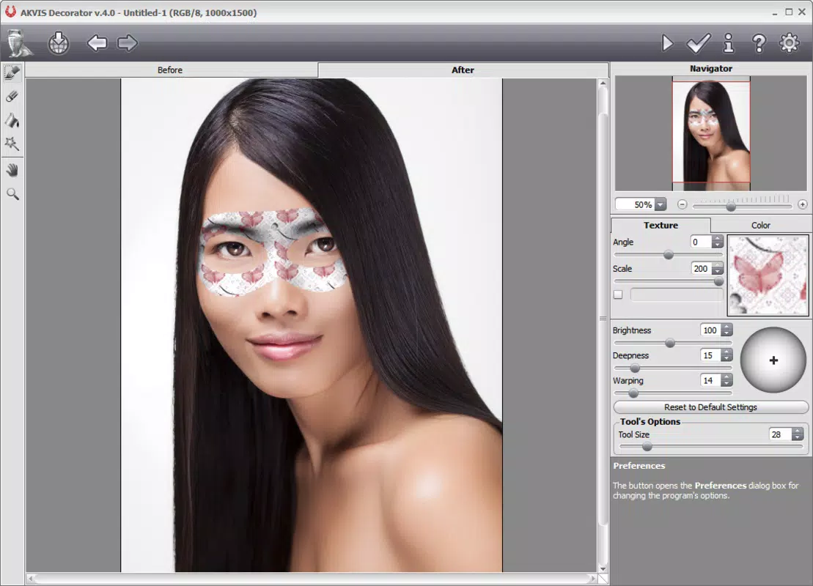Click the Angle value field
Screen dimensions: 813x586
click(701, 242)
